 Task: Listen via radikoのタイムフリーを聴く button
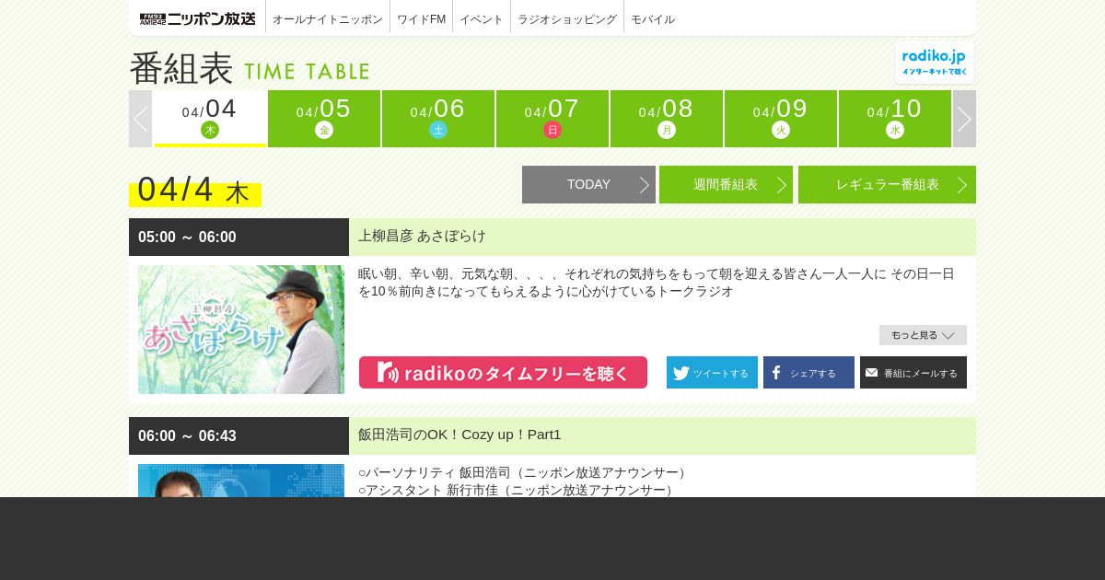(x=503, y=372)
